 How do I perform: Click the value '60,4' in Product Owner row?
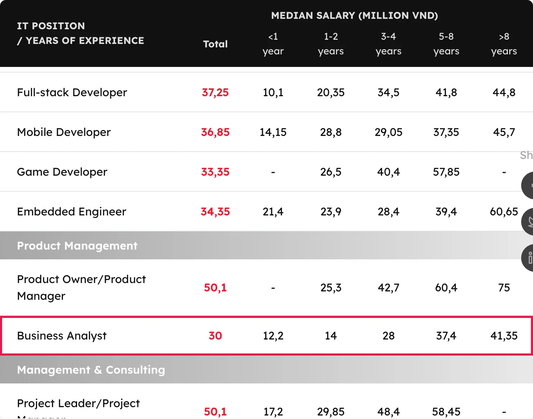446,288
